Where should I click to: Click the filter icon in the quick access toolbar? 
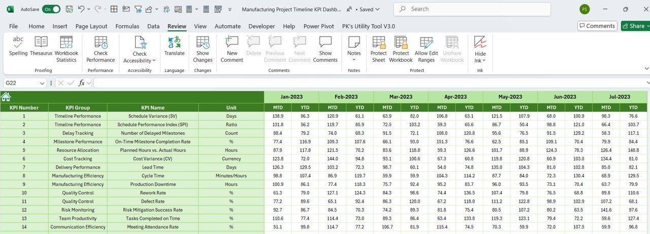138,9
